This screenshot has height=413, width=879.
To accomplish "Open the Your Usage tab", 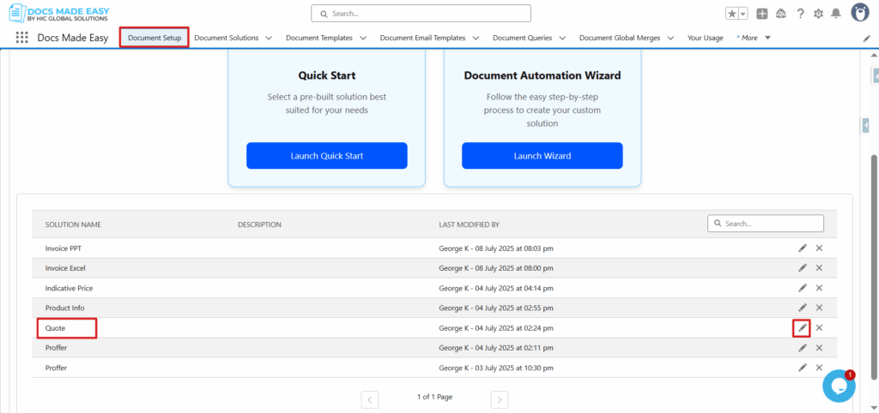I will click(x=706, y=38).
